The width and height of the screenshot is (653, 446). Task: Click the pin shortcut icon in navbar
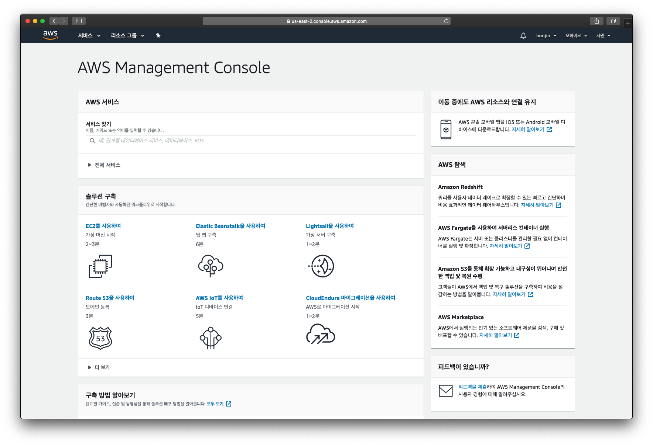pos(158,35)
